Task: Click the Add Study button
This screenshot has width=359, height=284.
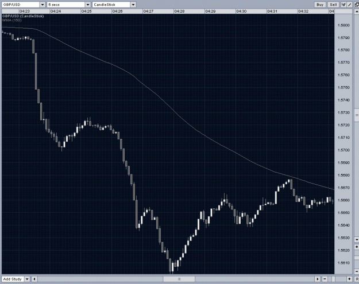Action: coord(13,279)
